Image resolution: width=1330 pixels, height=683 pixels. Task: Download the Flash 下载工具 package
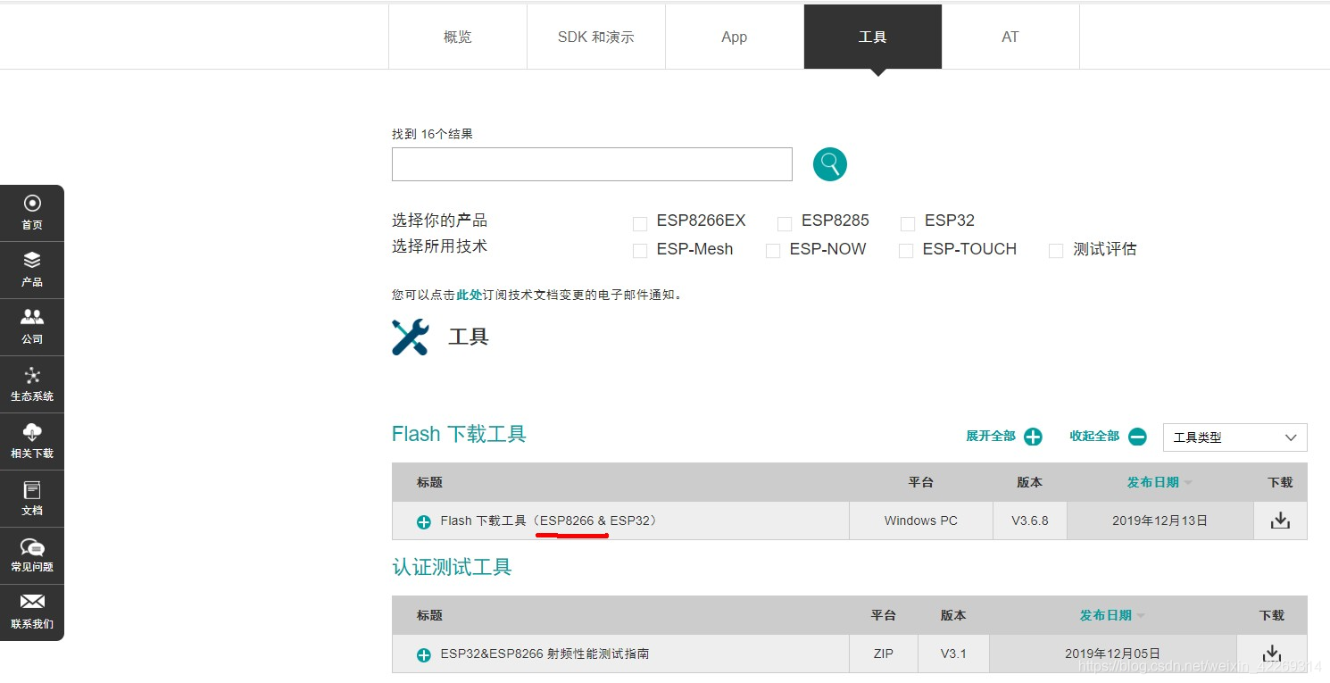(1280, 520)
